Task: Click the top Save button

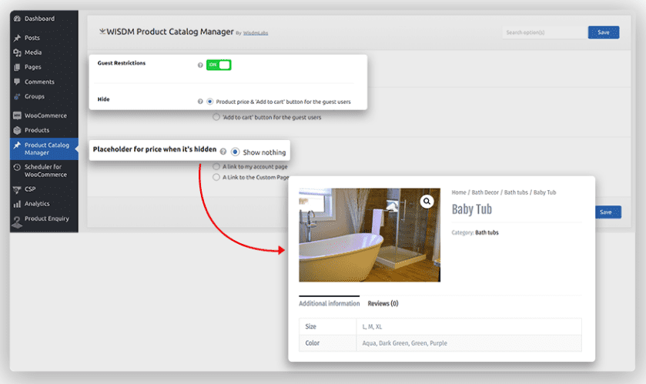Action: click(x=604, y=32)
